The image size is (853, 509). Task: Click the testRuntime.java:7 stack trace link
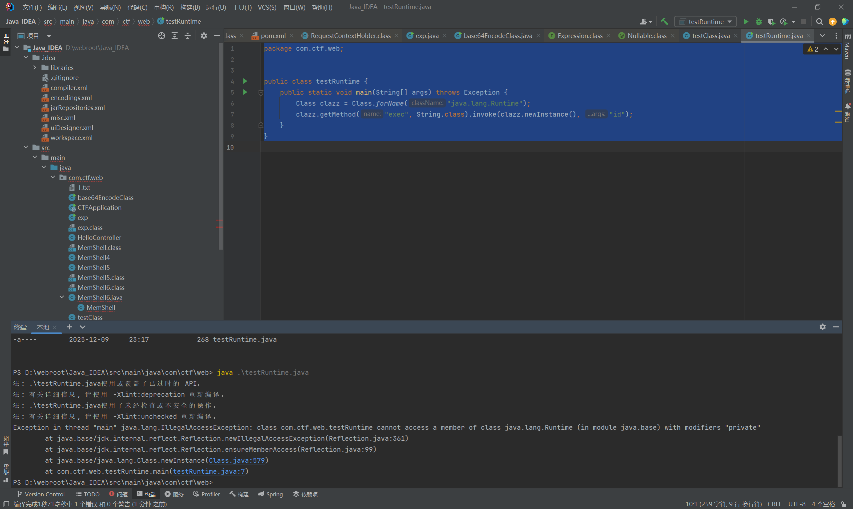coord(209,471)
